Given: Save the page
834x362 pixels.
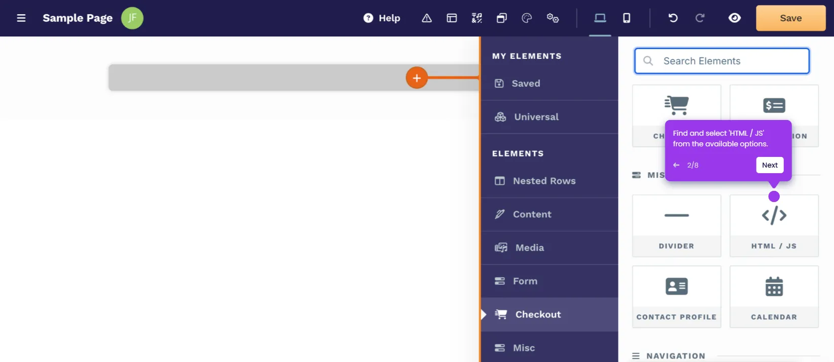Looking at the screenshot, I should coord(791,18).
